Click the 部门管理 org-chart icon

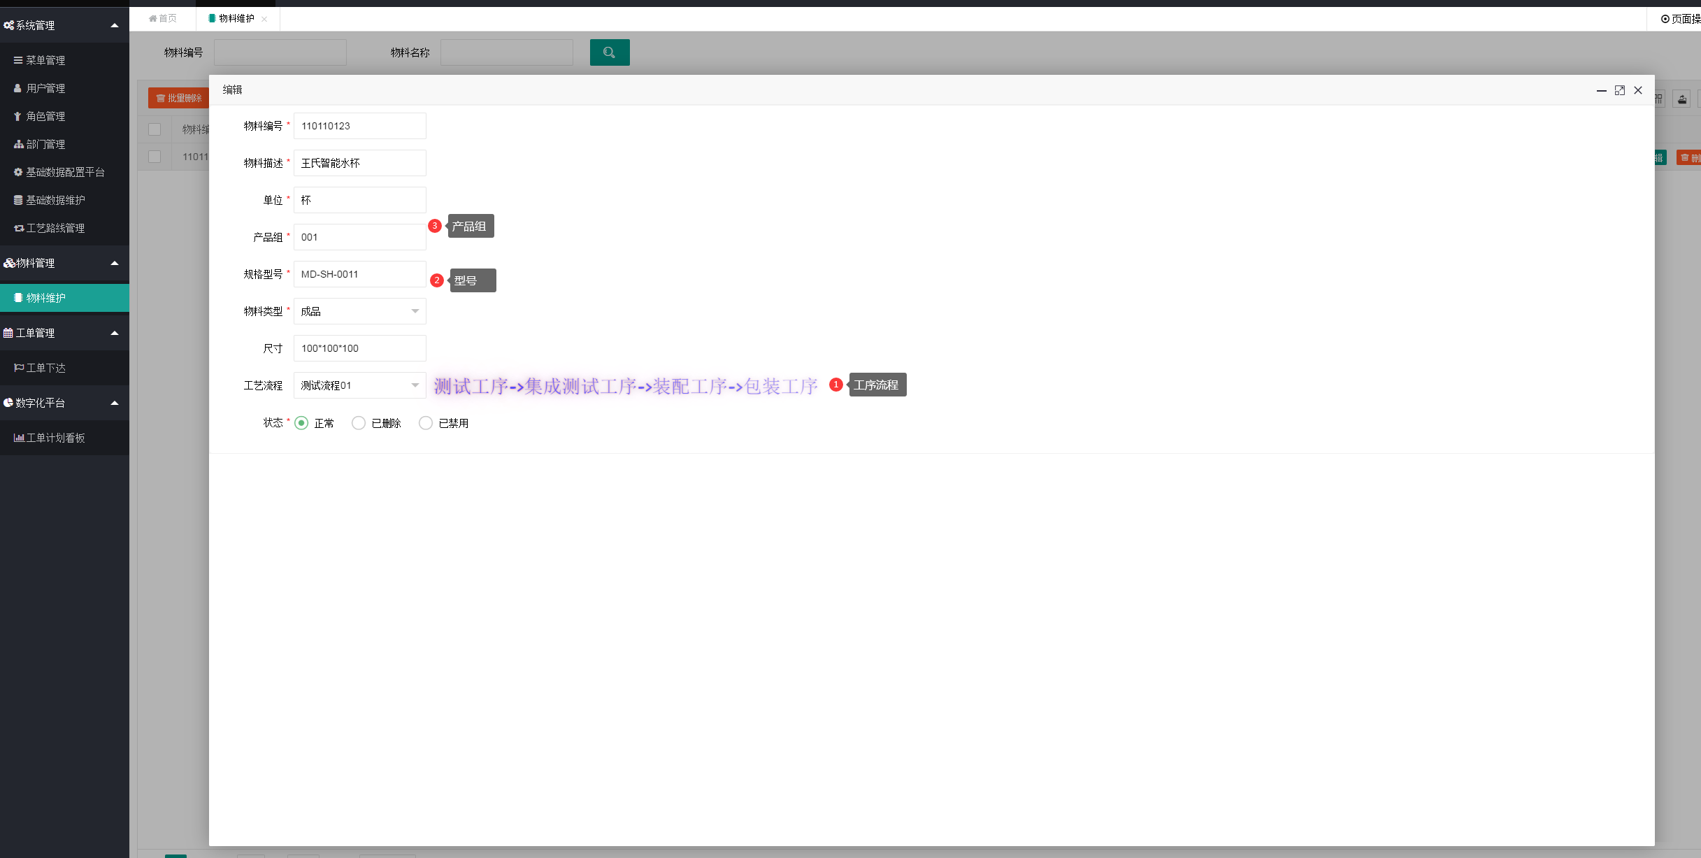point(18,144)
